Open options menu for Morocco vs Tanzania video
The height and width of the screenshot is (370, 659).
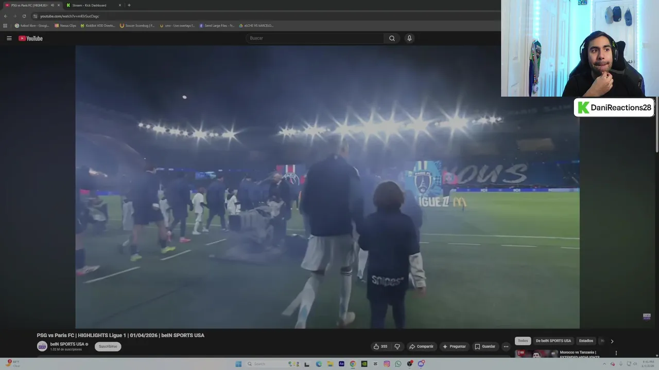(x=616, y=353)
